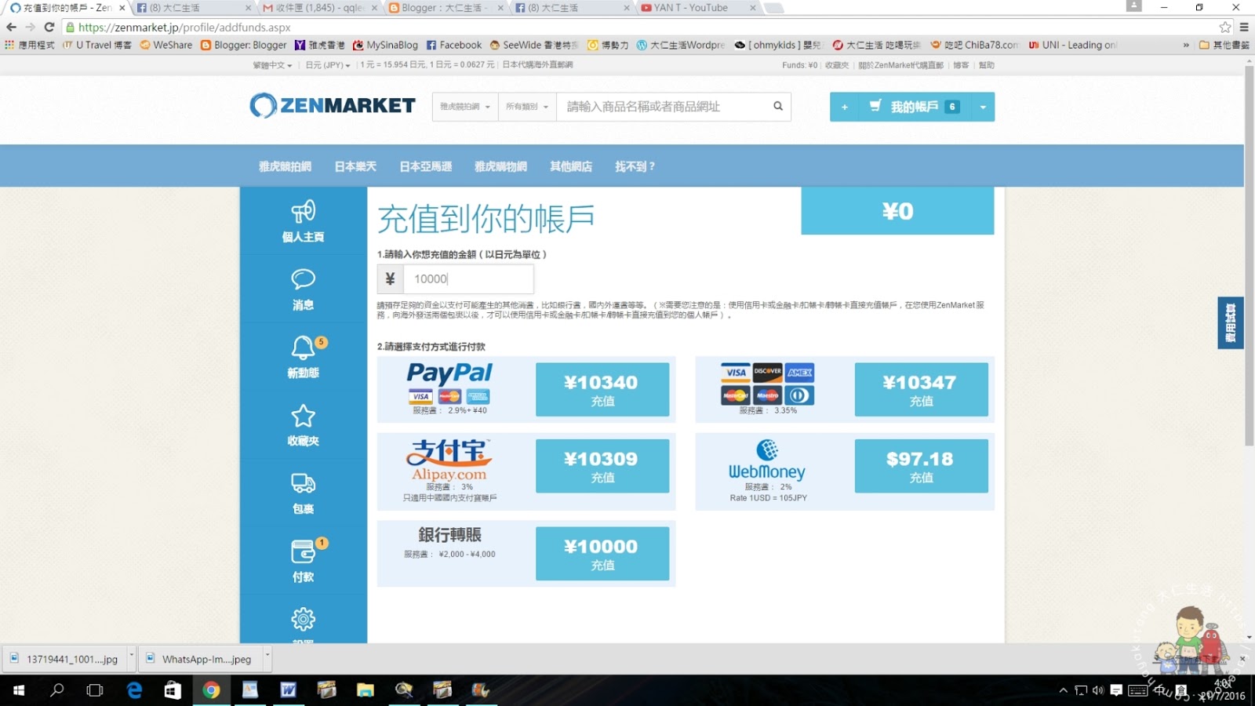
Task: Open Chrome from the Windows taskbar
Action: pos(211,690)
